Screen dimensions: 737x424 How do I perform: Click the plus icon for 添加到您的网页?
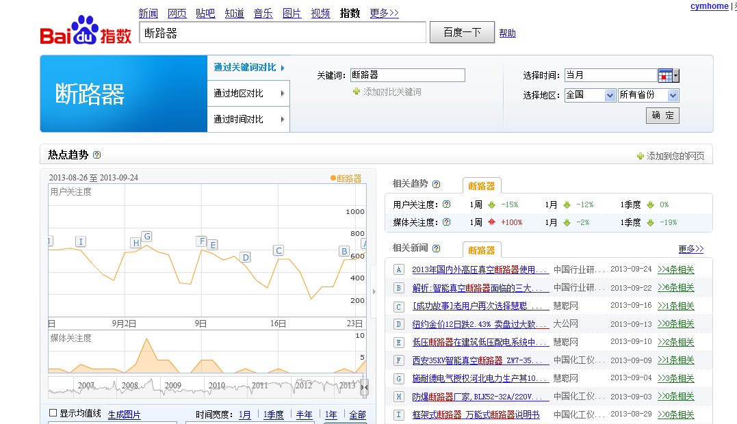(641, 156)
